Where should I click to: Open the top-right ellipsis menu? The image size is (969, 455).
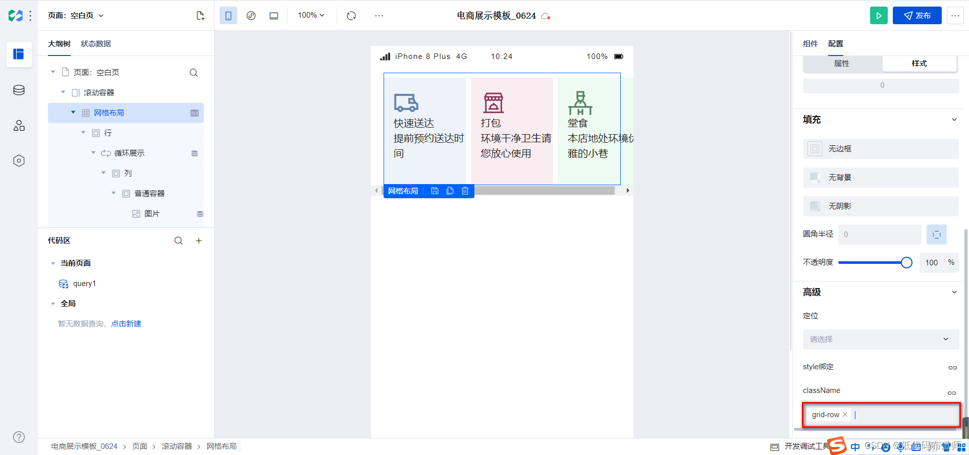[x=955, y=16]
